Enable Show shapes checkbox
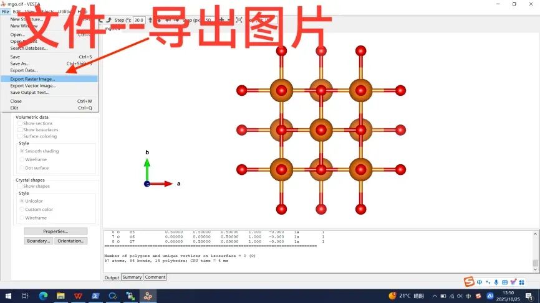 [20, 186]
